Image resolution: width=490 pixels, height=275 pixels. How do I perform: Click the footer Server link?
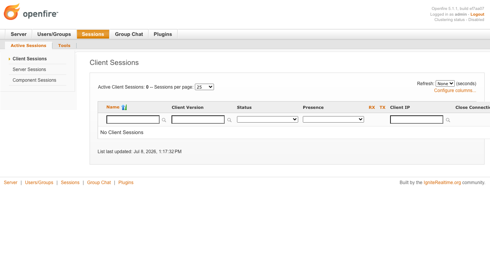tap(11, 183)
